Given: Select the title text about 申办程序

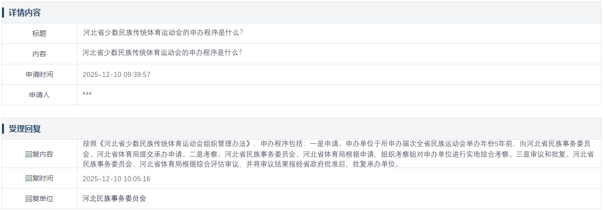Looking at the screenshot, I should click(162, 33).
